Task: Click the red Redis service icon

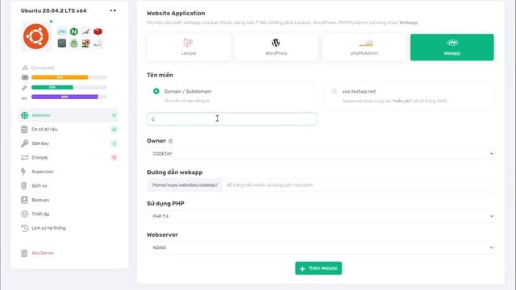Action: pos(98,31)
